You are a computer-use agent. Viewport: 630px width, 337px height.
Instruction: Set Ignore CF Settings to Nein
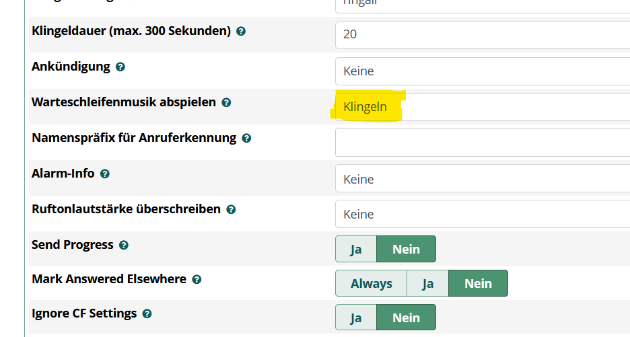click(x=406, y=317)
